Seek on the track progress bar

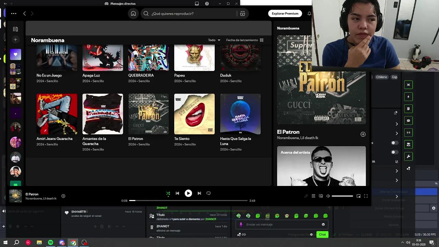click(x=188, y=200)
